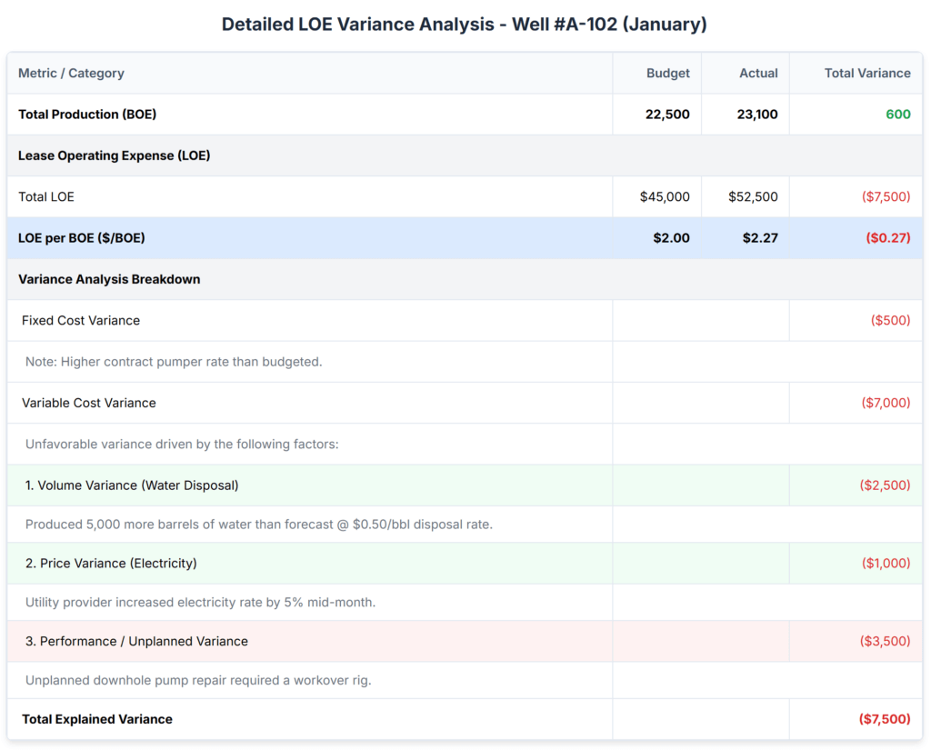The width and height of the screenshot is (931, 750).
Task: Click the LOE per BOE ($/BOE) label
Action: coord(82,238)
